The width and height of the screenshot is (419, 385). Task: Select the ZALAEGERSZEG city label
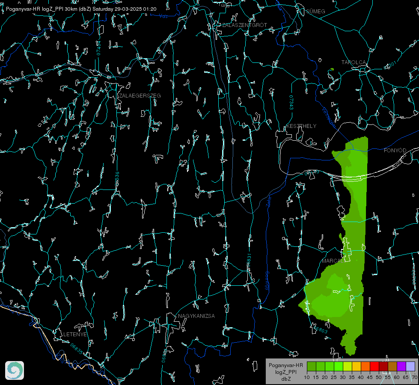point(140,96)
